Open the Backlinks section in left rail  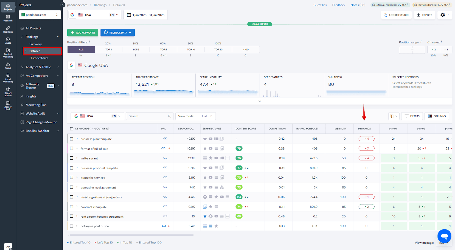pyautogui.click(x=8, y=29)
